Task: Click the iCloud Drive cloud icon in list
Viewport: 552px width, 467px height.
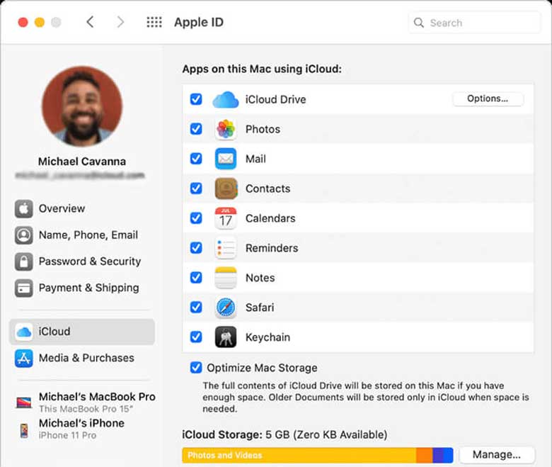Action: (x=226, y=100)
